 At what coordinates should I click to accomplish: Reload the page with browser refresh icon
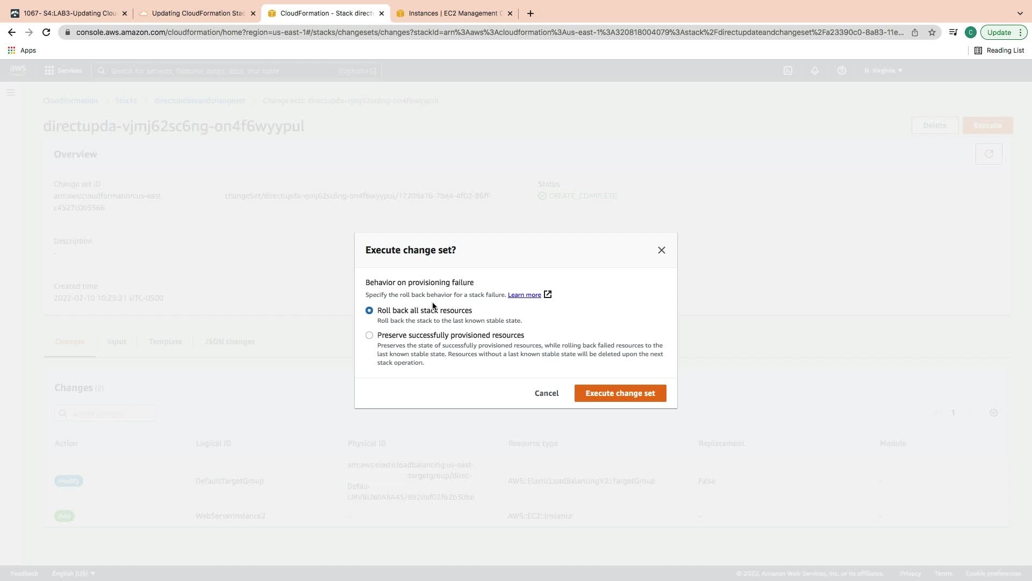pyautogui.click(x=46, y=32)
